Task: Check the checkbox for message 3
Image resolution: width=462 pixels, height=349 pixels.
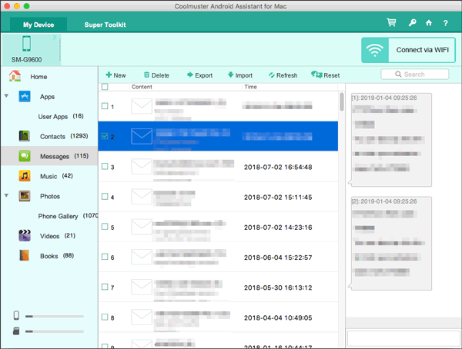Action: pyautogui.click(x=105, y=166)
